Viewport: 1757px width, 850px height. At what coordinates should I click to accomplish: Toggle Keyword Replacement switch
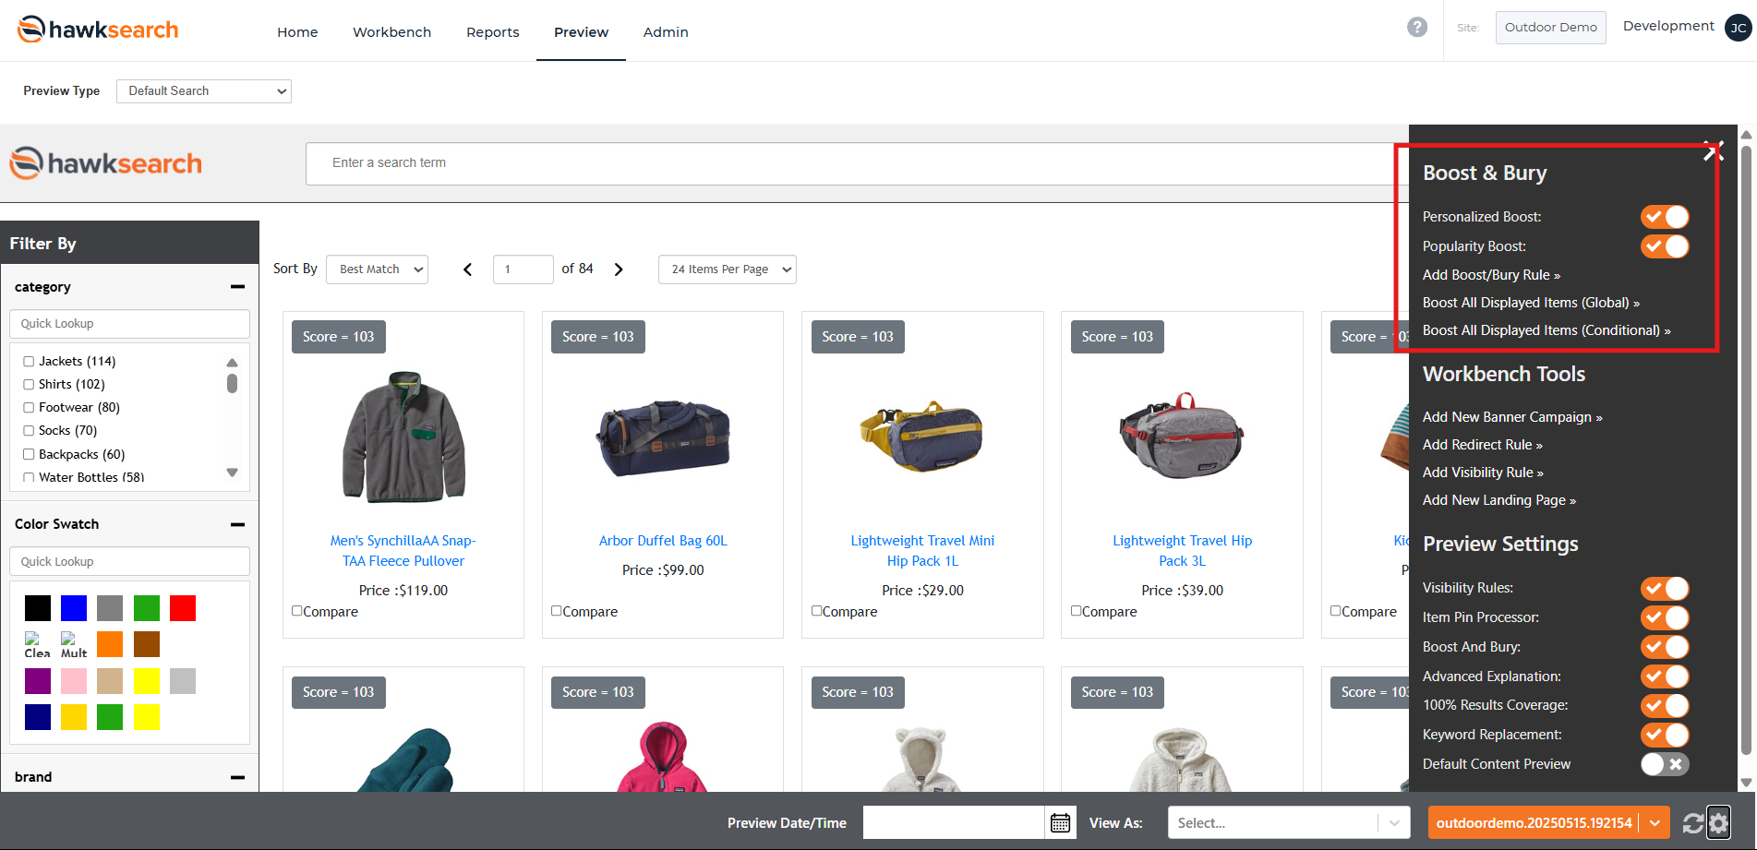click(1665, 735)
